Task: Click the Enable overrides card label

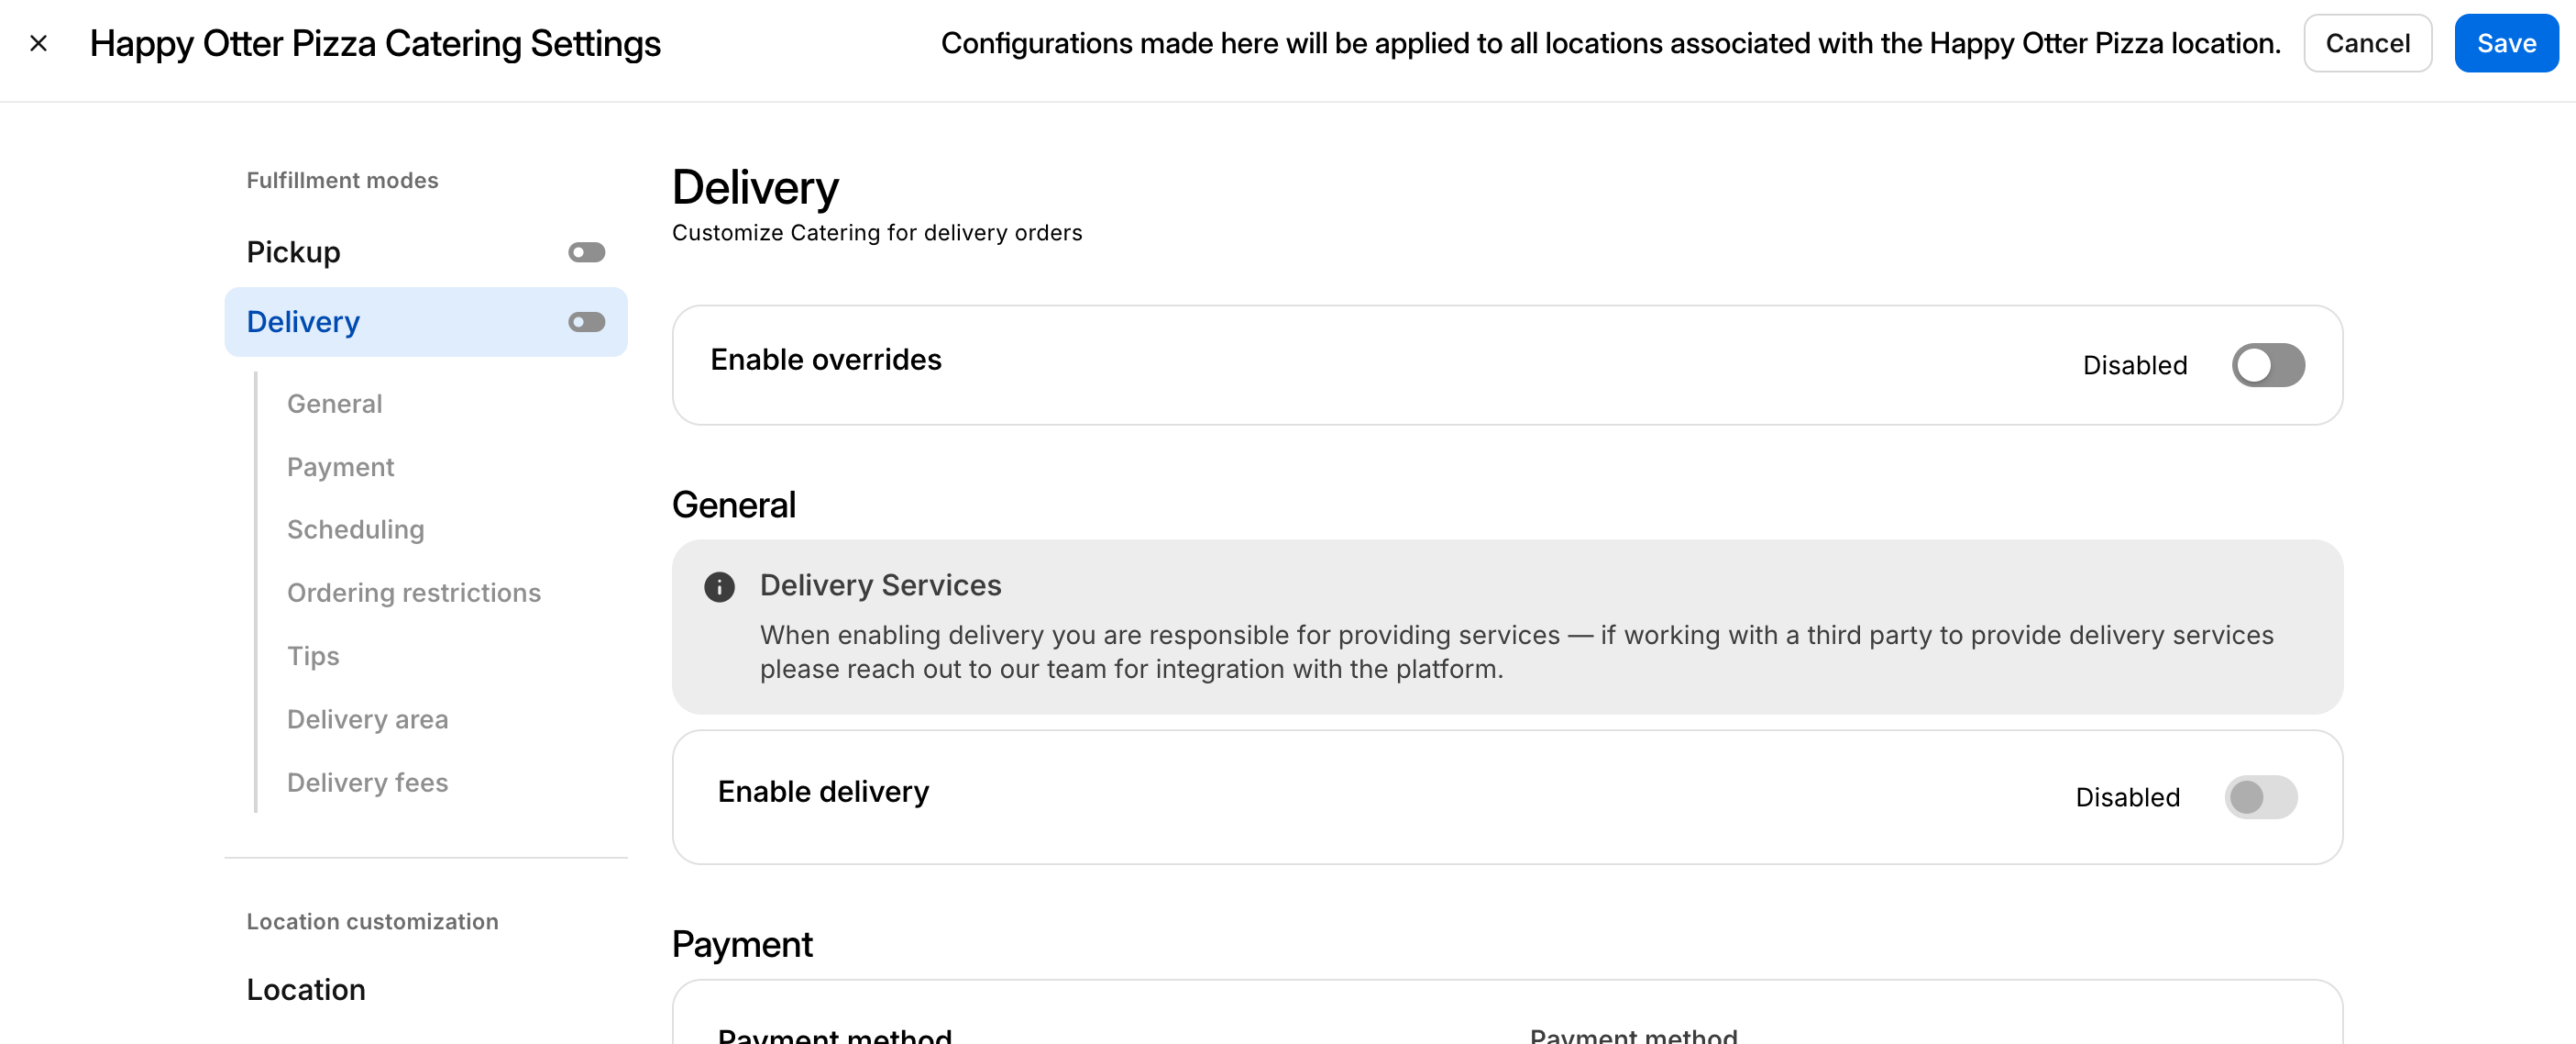Action: pos(825,360)
